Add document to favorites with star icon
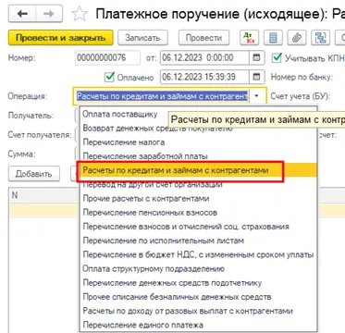This screenshot has height=333, width=345. pyautogui.click(x=80, y=14)
